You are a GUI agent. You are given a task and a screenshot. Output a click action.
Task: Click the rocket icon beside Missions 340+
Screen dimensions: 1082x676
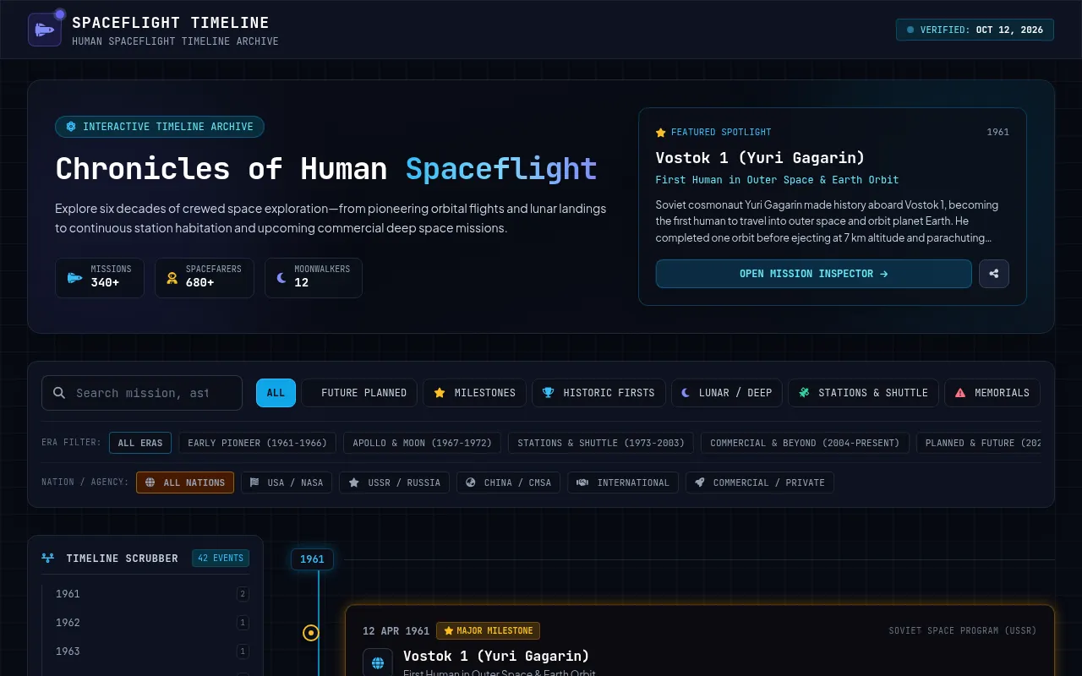click(x=75, y=278)
